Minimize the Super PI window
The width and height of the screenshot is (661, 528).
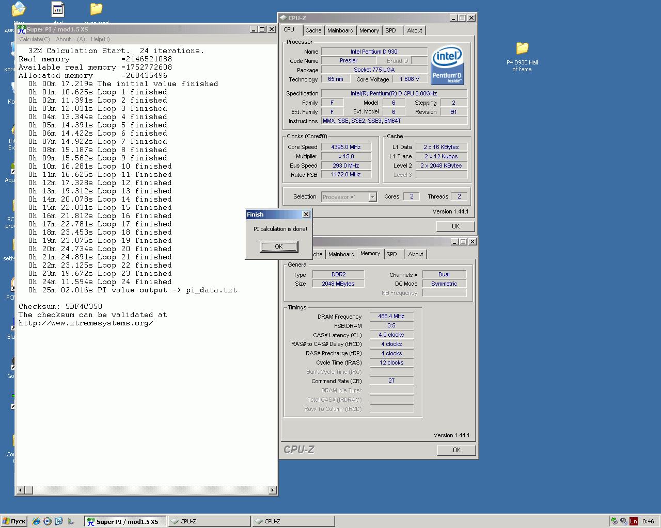click(254, 29)
